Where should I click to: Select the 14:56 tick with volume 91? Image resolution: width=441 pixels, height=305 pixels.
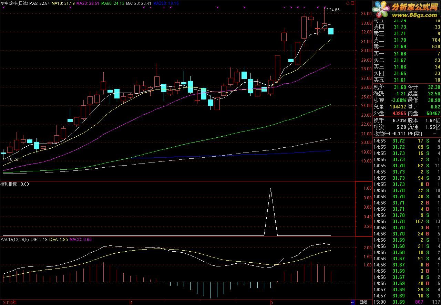click(x=407, y=259)
